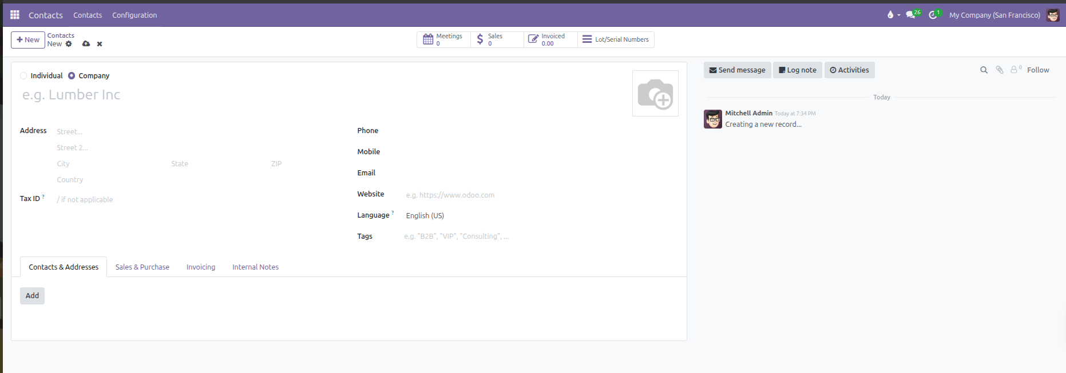1066x373 pixels.
Task: Save the record with the cloud upload icon
Action: coord(86,44)
